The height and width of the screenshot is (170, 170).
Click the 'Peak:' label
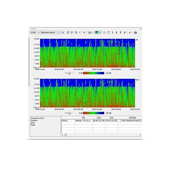33,125
